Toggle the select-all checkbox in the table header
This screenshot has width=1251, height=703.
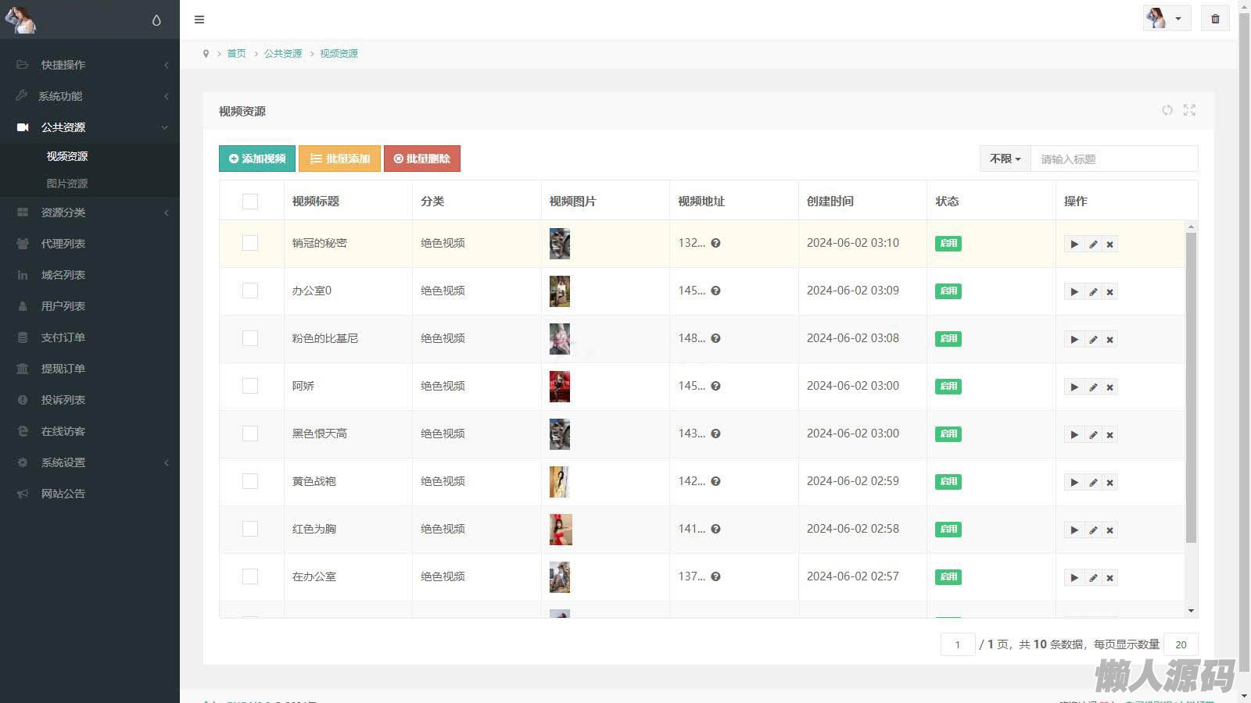pyautogui.click(x=250, y=202)
